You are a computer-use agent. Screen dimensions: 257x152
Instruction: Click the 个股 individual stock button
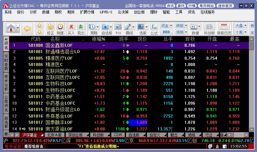point(239,32)
